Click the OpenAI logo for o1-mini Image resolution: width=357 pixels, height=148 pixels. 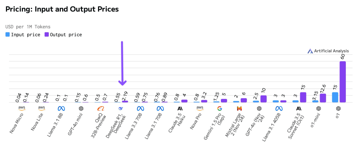click(x=318, y=108)
